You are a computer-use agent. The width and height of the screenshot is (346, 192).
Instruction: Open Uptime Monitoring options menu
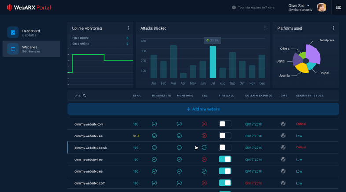click(128, 28)
